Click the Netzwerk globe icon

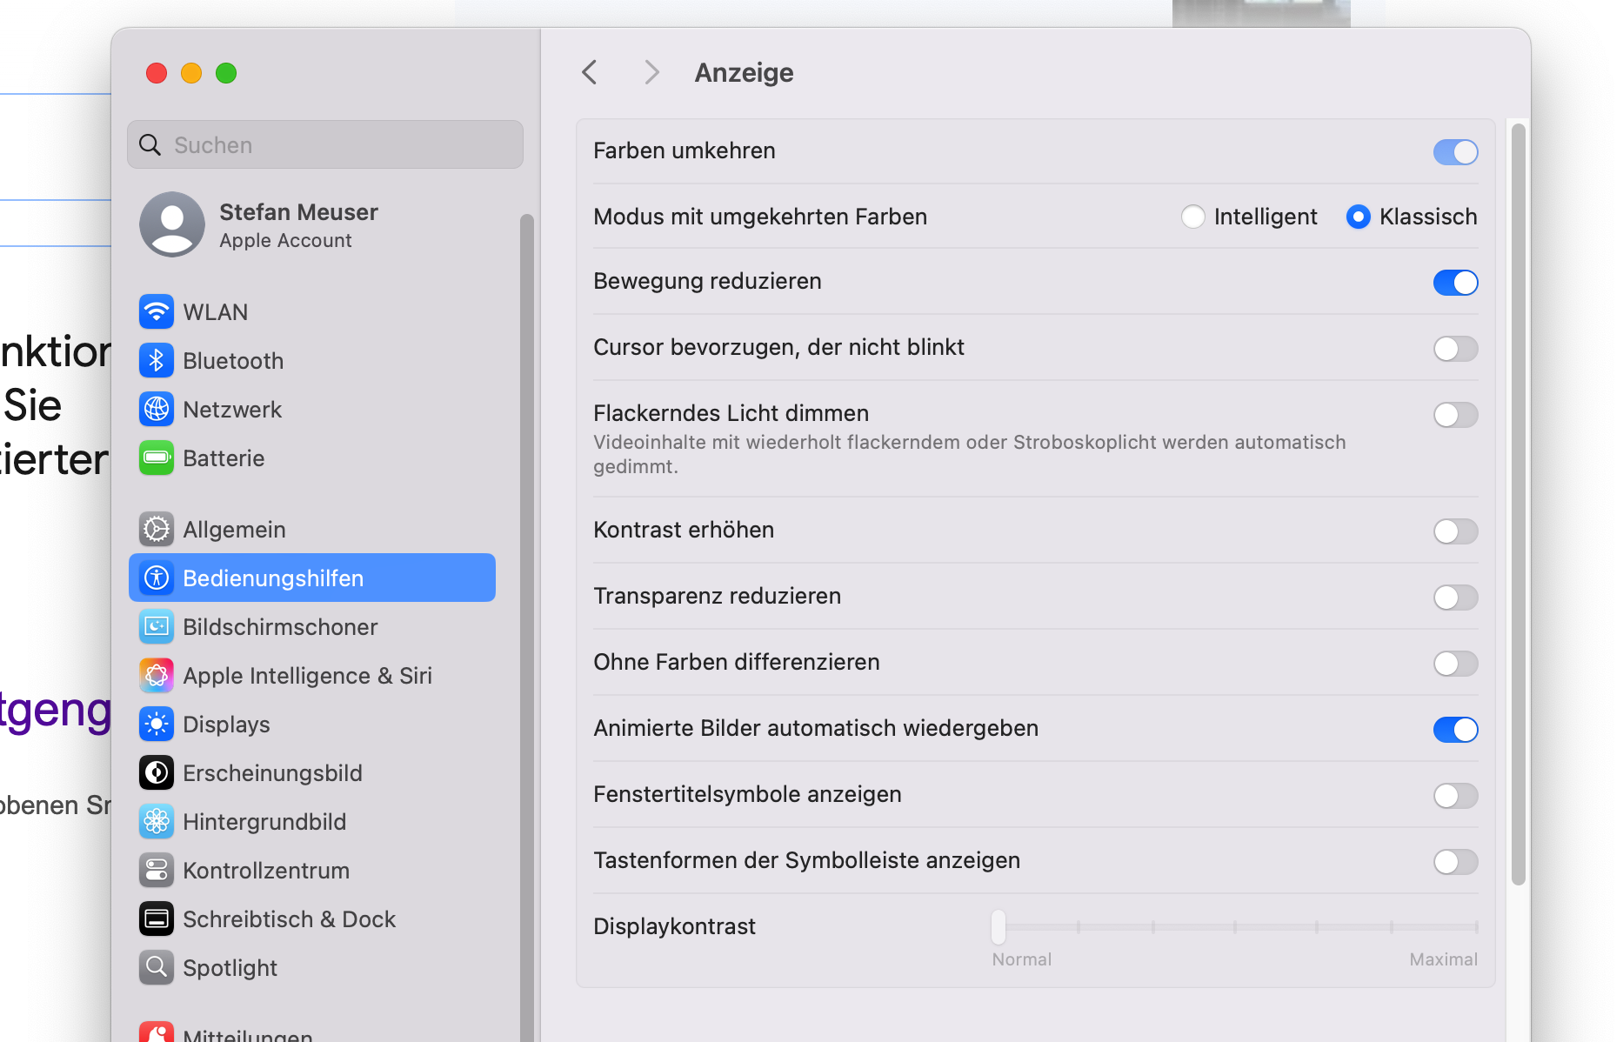(x=157, y=409)
